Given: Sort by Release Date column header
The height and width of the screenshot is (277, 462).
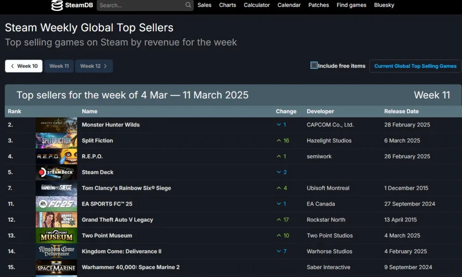Looking at the screenshot, I should click(401, 111).
